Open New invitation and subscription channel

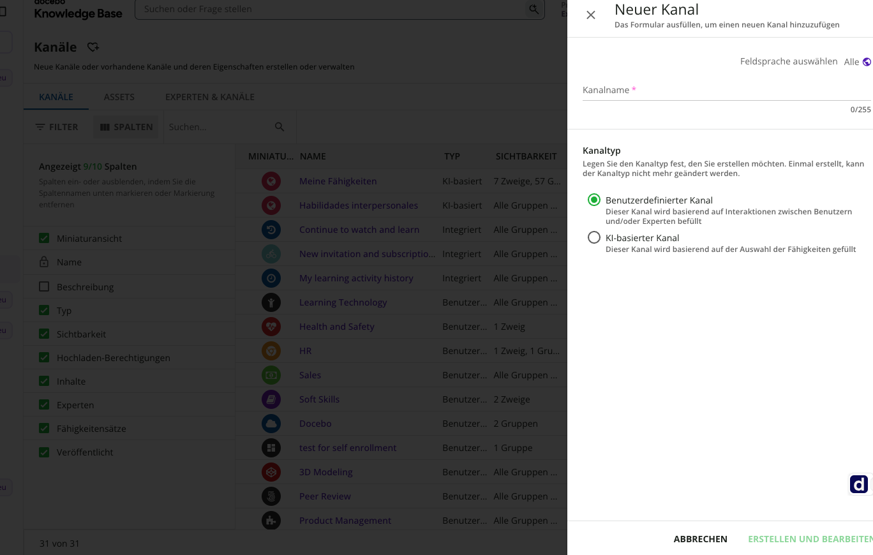(368, 254)
